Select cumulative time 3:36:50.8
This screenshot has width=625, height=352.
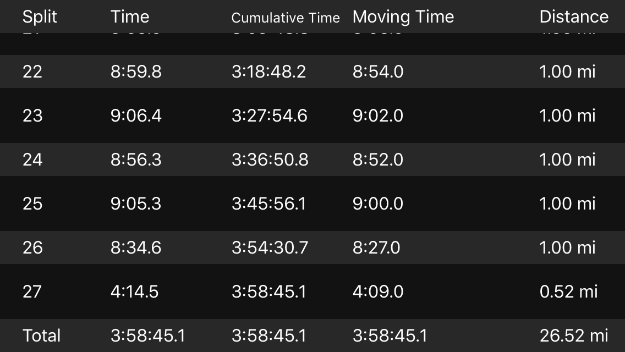270,159
